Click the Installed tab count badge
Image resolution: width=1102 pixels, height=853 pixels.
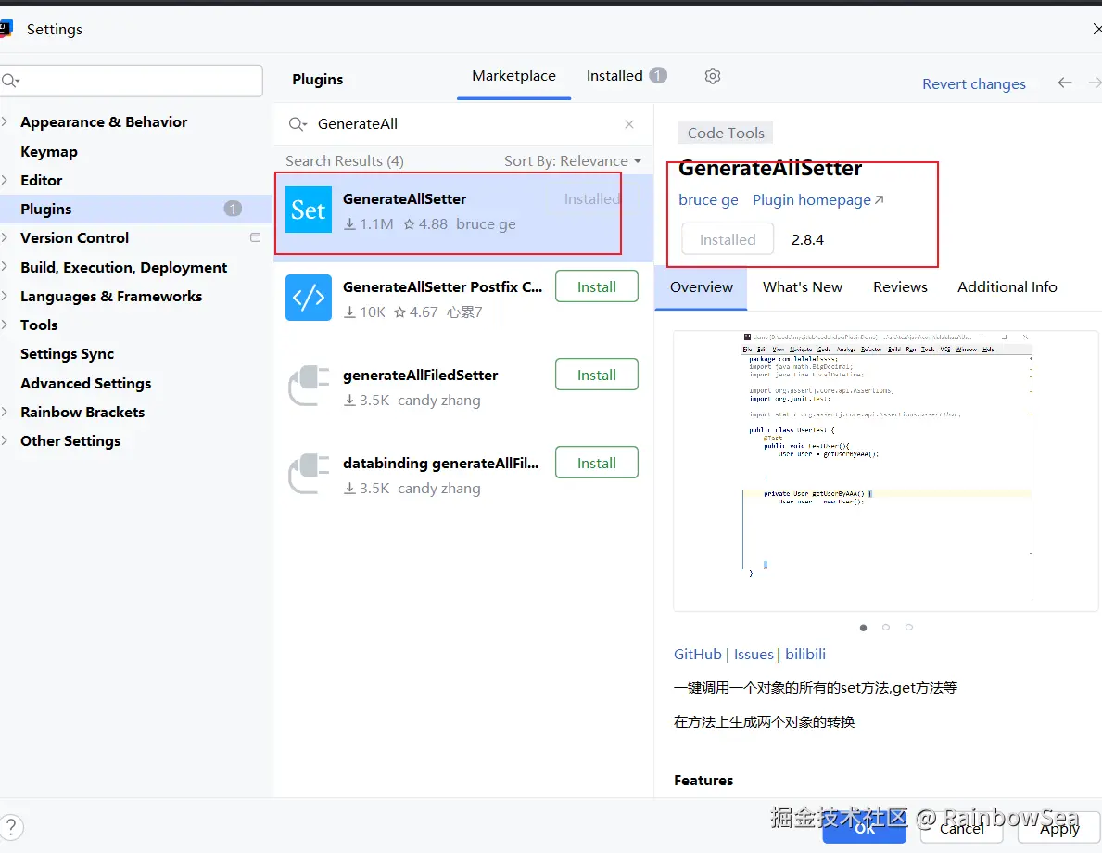658,75
